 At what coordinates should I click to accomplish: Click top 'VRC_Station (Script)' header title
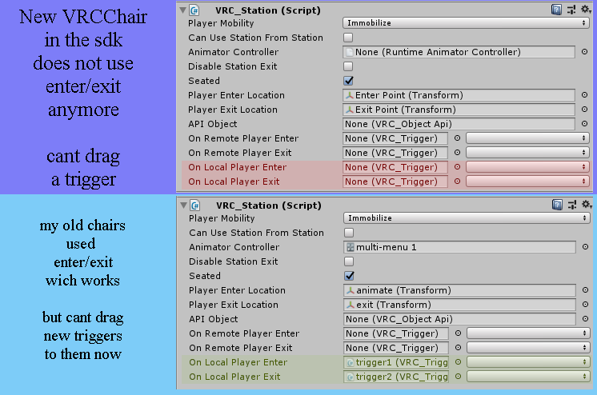point(267,10)
